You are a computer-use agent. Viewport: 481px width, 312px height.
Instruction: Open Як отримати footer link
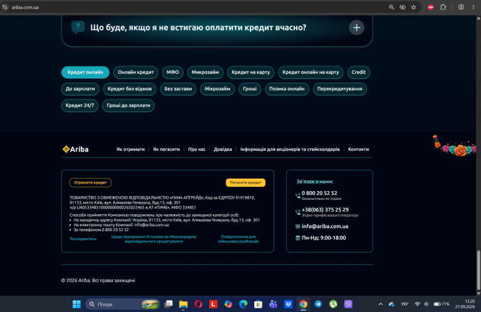[130, 149]
